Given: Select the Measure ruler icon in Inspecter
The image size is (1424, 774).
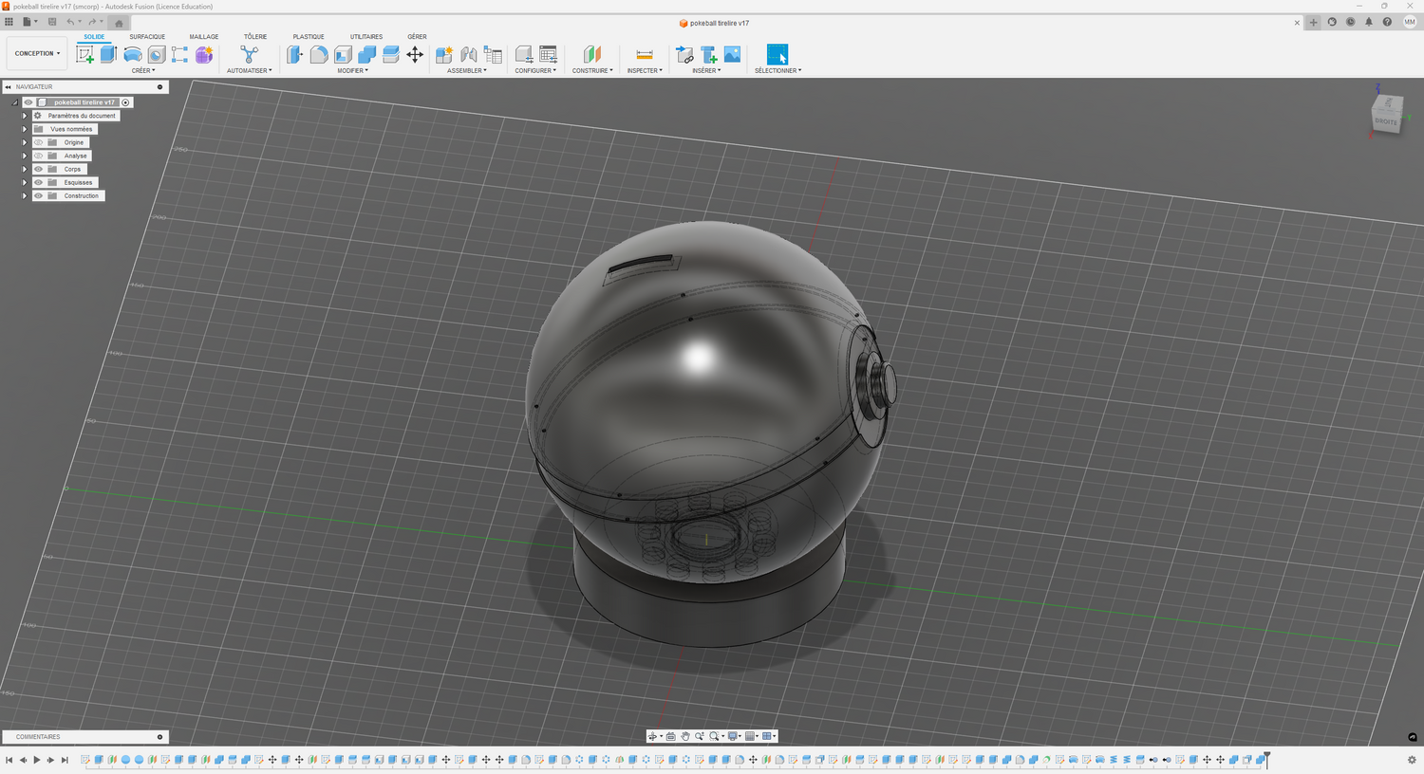Looking at the screenshot, I should [644, 55].
